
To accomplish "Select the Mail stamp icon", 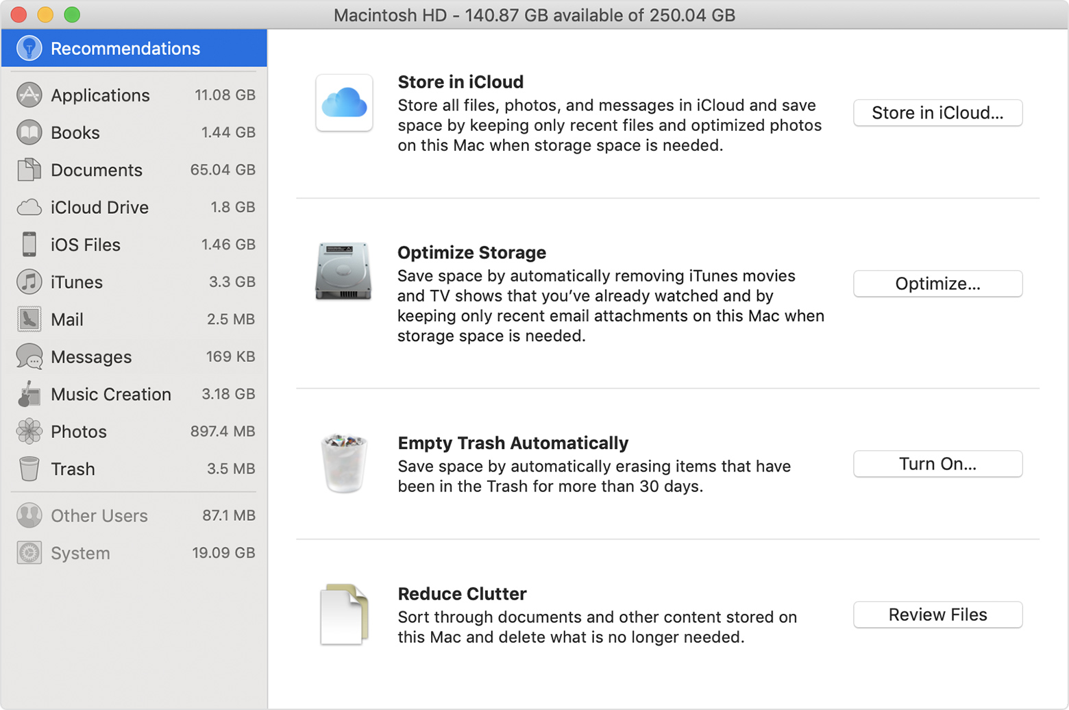I will (x=29, y=319).
